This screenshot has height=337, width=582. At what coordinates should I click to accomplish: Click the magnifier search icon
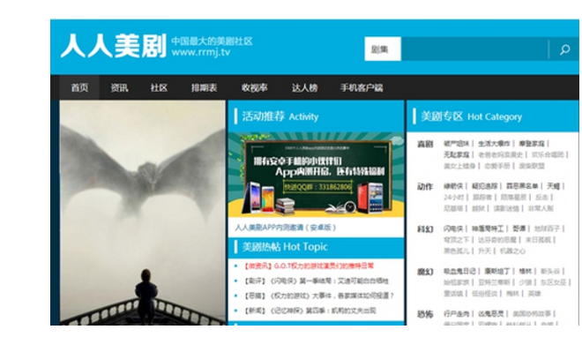(x=564, y=49)
